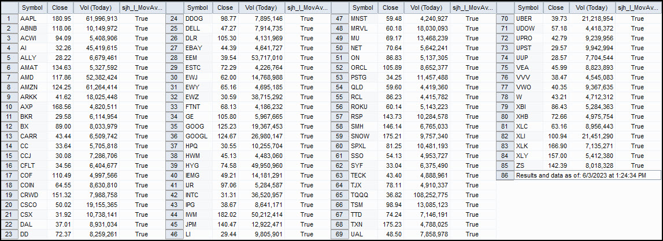
Task: Click the Symbol column header above AAPL
Action: [x=32, y=7]
